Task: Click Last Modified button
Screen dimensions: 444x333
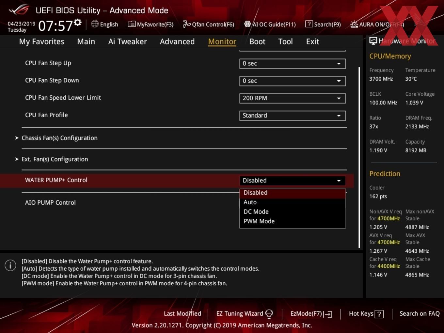Action: coord(182,313)
